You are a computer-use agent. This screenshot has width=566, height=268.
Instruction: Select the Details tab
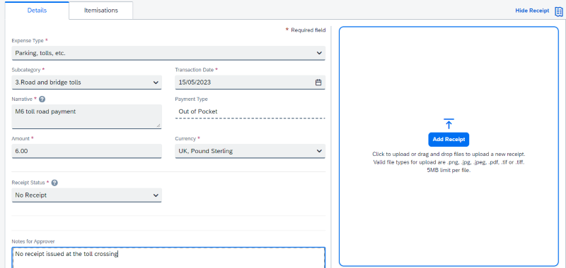tap(37, 11)
